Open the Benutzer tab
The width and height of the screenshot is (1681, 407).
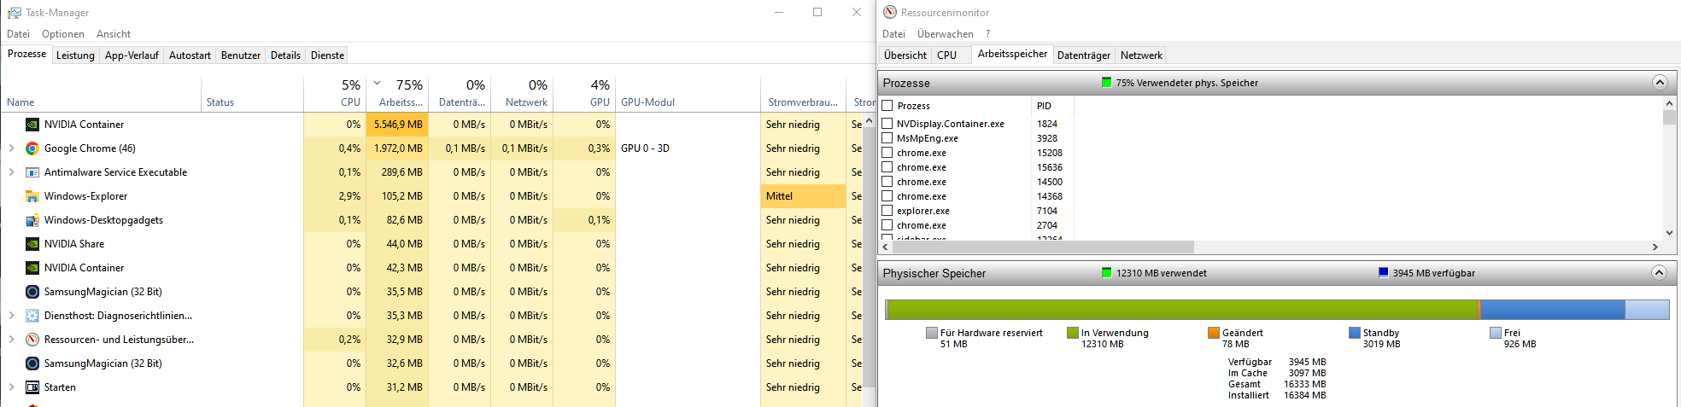coord(241,55)
